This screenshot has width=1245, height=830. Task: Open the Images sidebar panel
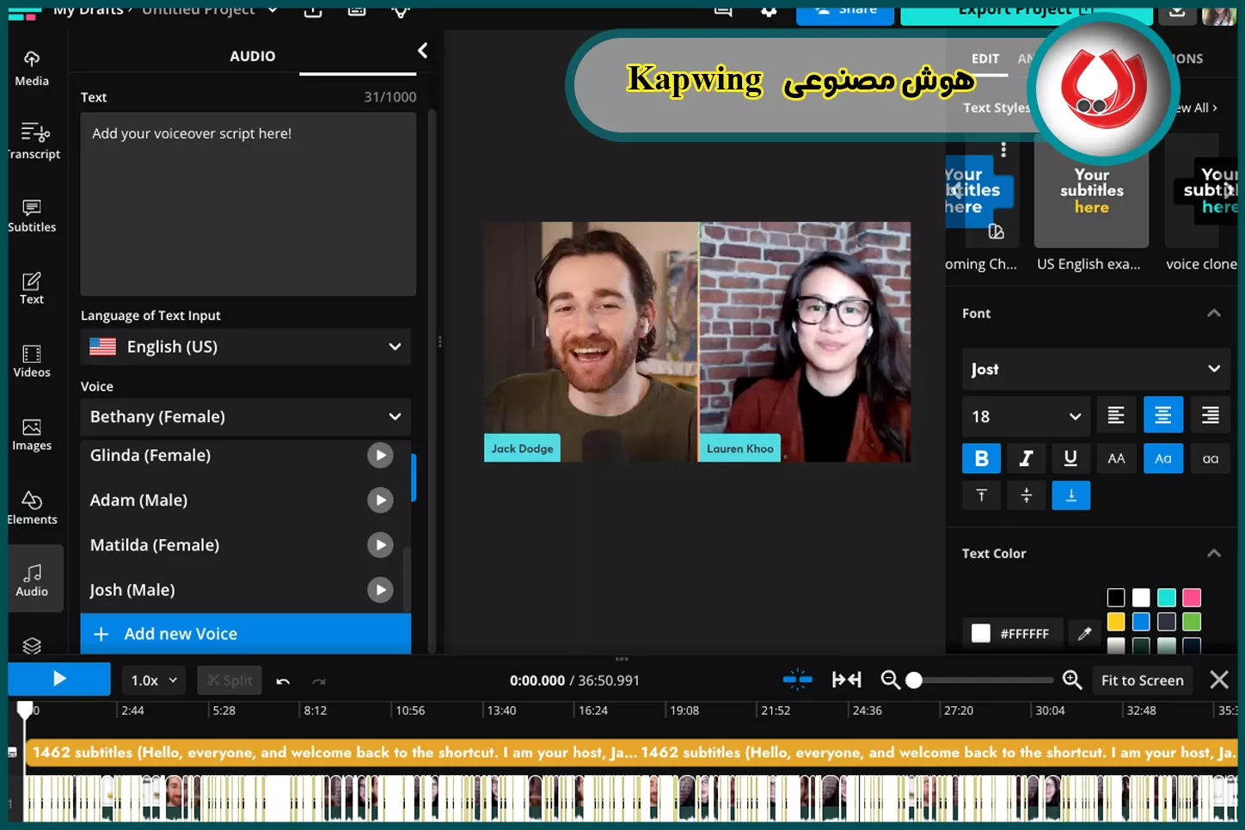(32, 434)
